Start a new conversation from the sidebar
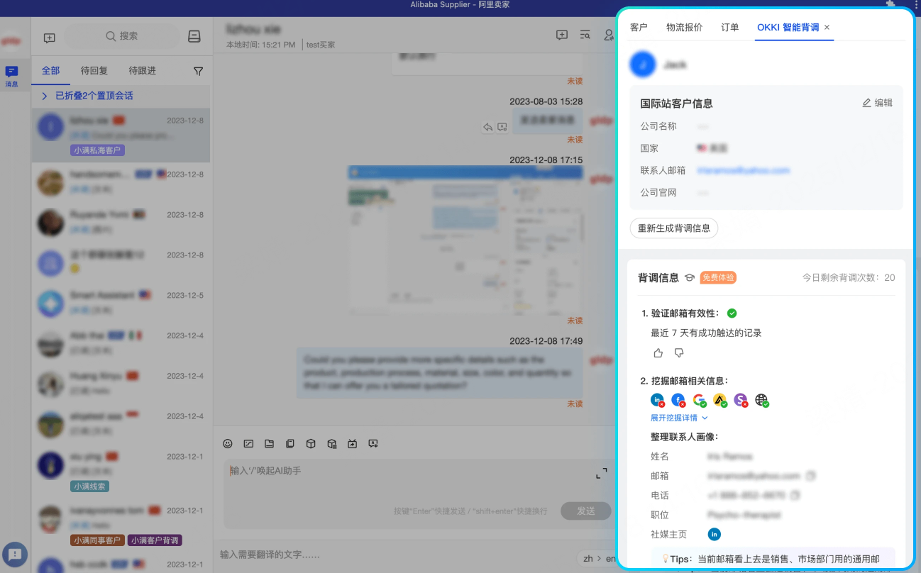This screenshot has height=573, width=921. coord(49,38)
